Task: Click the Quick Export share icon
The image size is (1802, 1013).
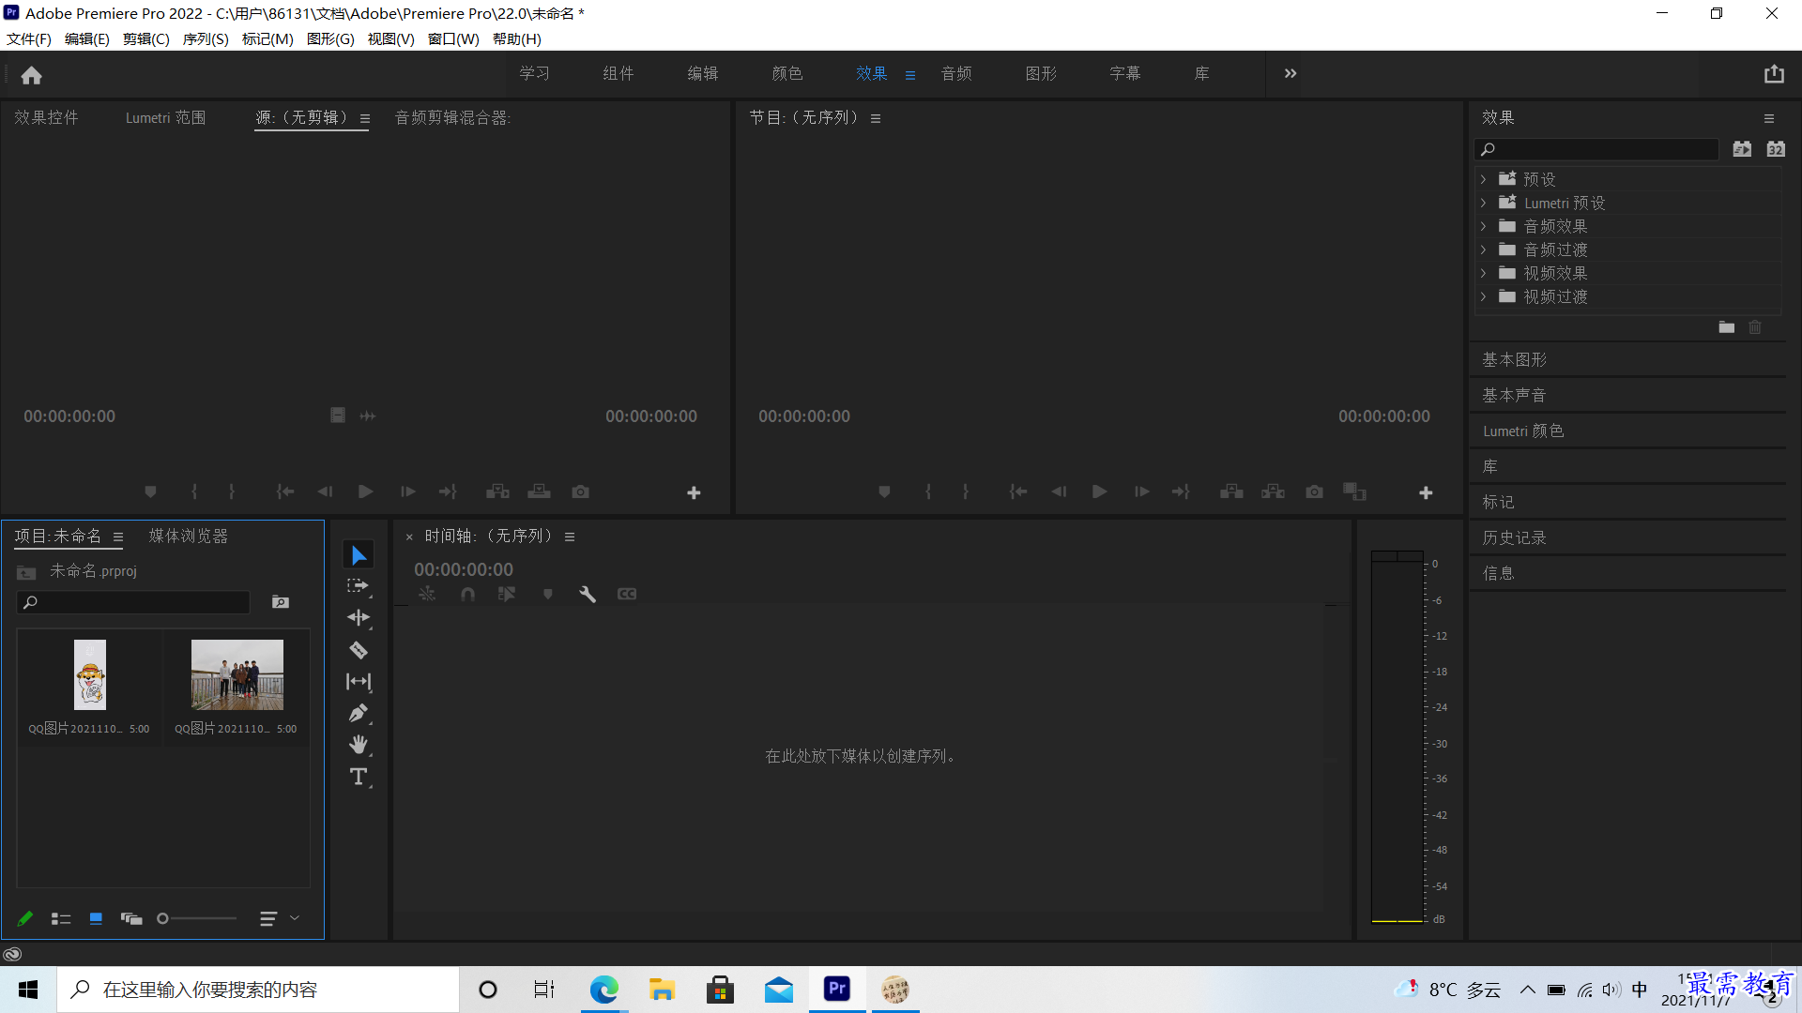Action: click(1774, 74)
